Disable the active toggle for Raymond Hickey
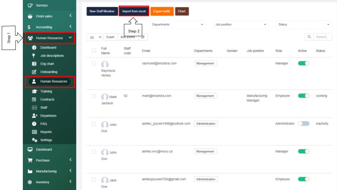Viewport: 337px width, 190px height. tap(303, 63)
